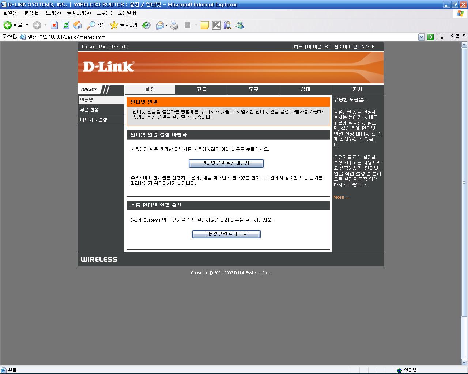
Task: Click the 연결 links toolbar label
Action: [455, 37]
